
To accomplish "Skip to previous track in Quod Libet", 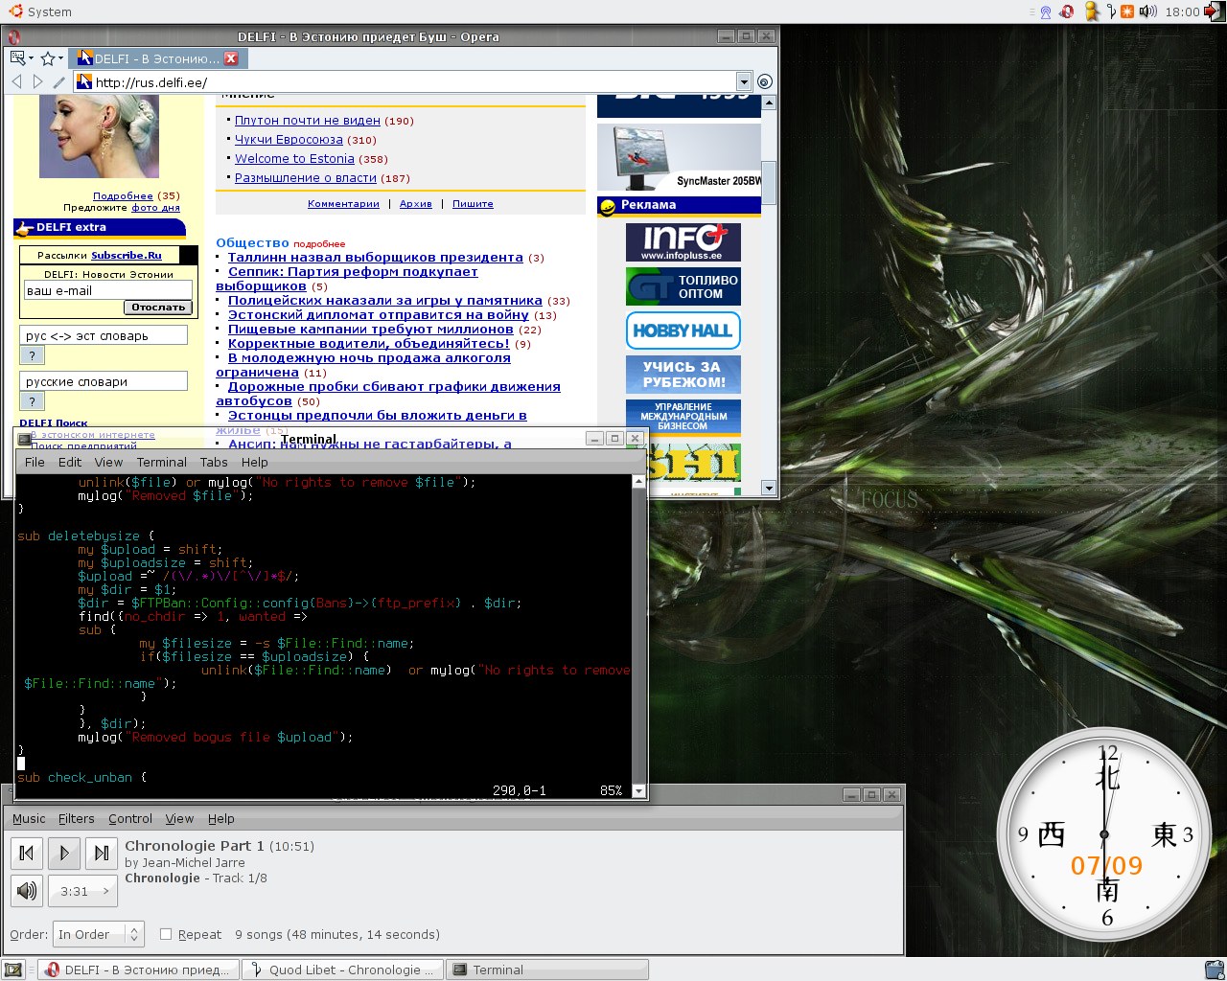I will coord(27,853).
